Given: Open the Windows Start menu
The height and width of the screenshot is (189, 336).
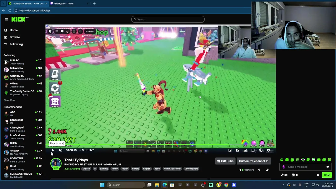Looking at the screenshot, I should click(102, 185).
